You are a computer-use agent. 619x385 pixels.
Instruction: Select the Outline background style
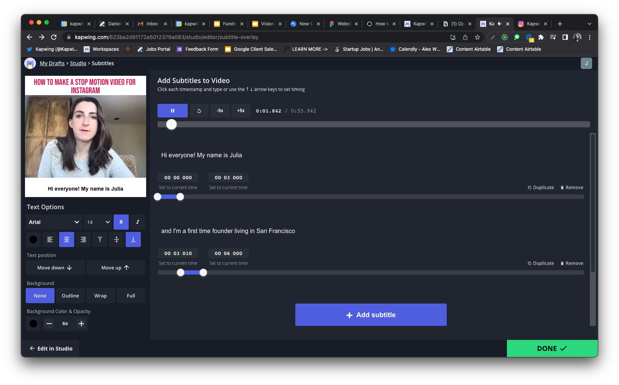point(70,296)
